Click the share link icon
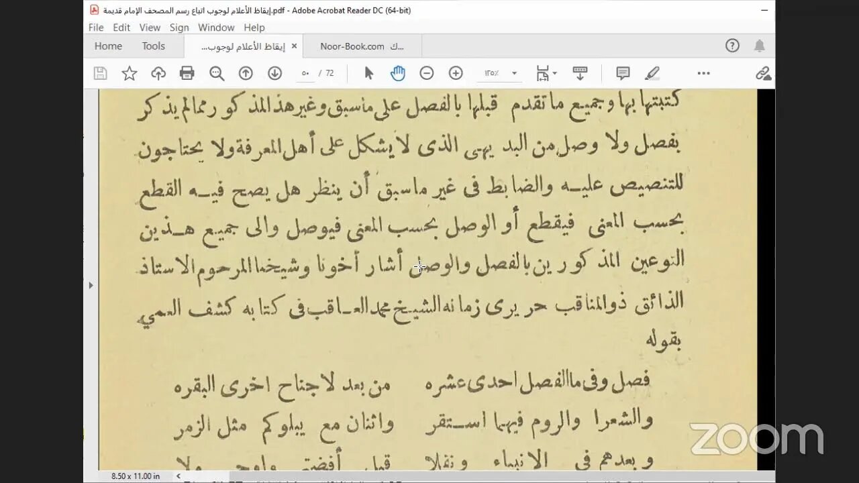Image resolution: width=859 pixels, height=483 pixels. [763, 73]
